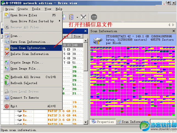Select Connect To Remote entry
Viewport: 177px width, 133px height.
33,98
